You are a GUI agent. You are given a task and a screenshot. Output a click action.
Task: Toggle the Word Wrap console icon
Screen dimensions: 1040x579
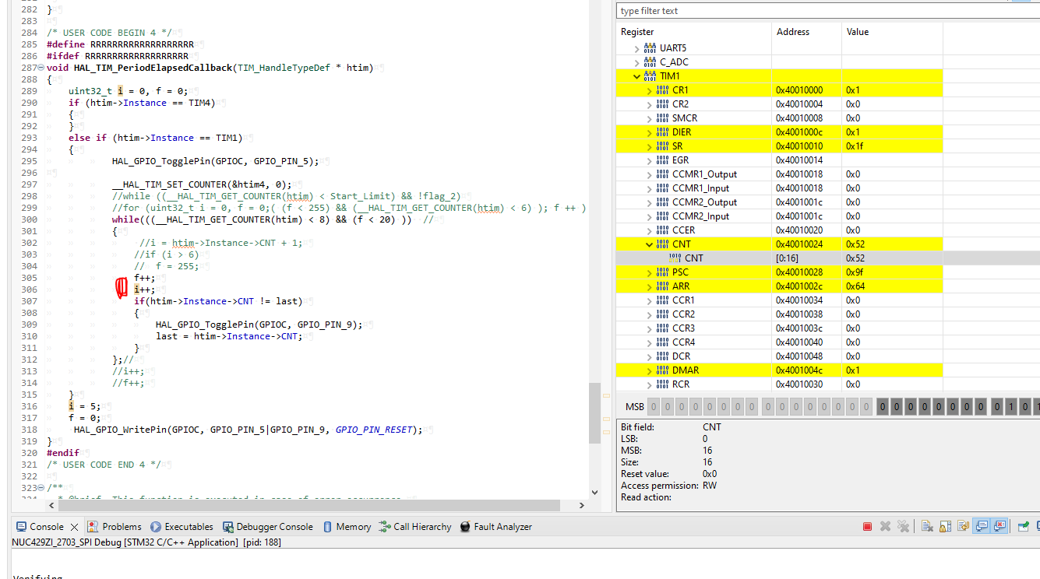pyautogui.click(x=963, y=527)
